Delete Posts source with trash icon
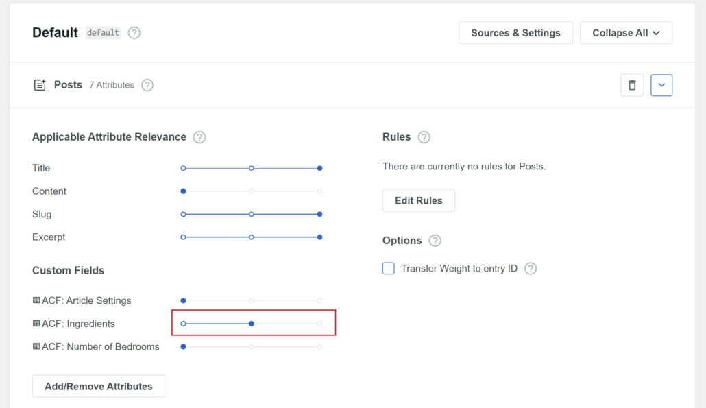Screen dimensions: 706x408 pyautogui.click(x=632, y=85)
